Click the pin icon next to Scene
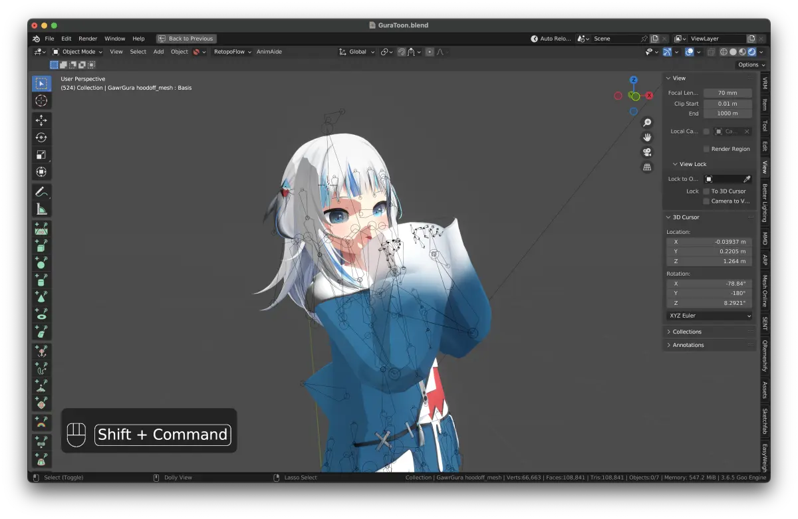 click(x=644, y=39)
